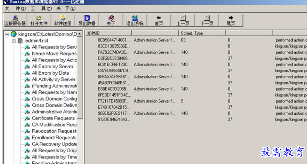Click view icon beside Name Move Requests

click(27, 54)
